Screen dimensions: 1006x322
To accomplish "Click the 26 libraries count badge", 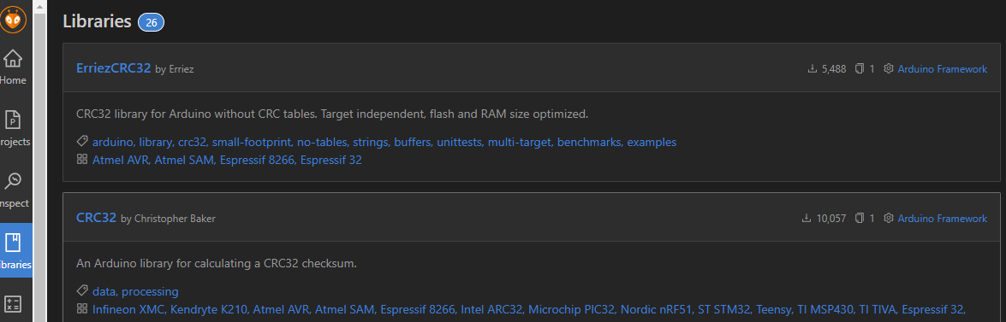I will tap(152, 22).
